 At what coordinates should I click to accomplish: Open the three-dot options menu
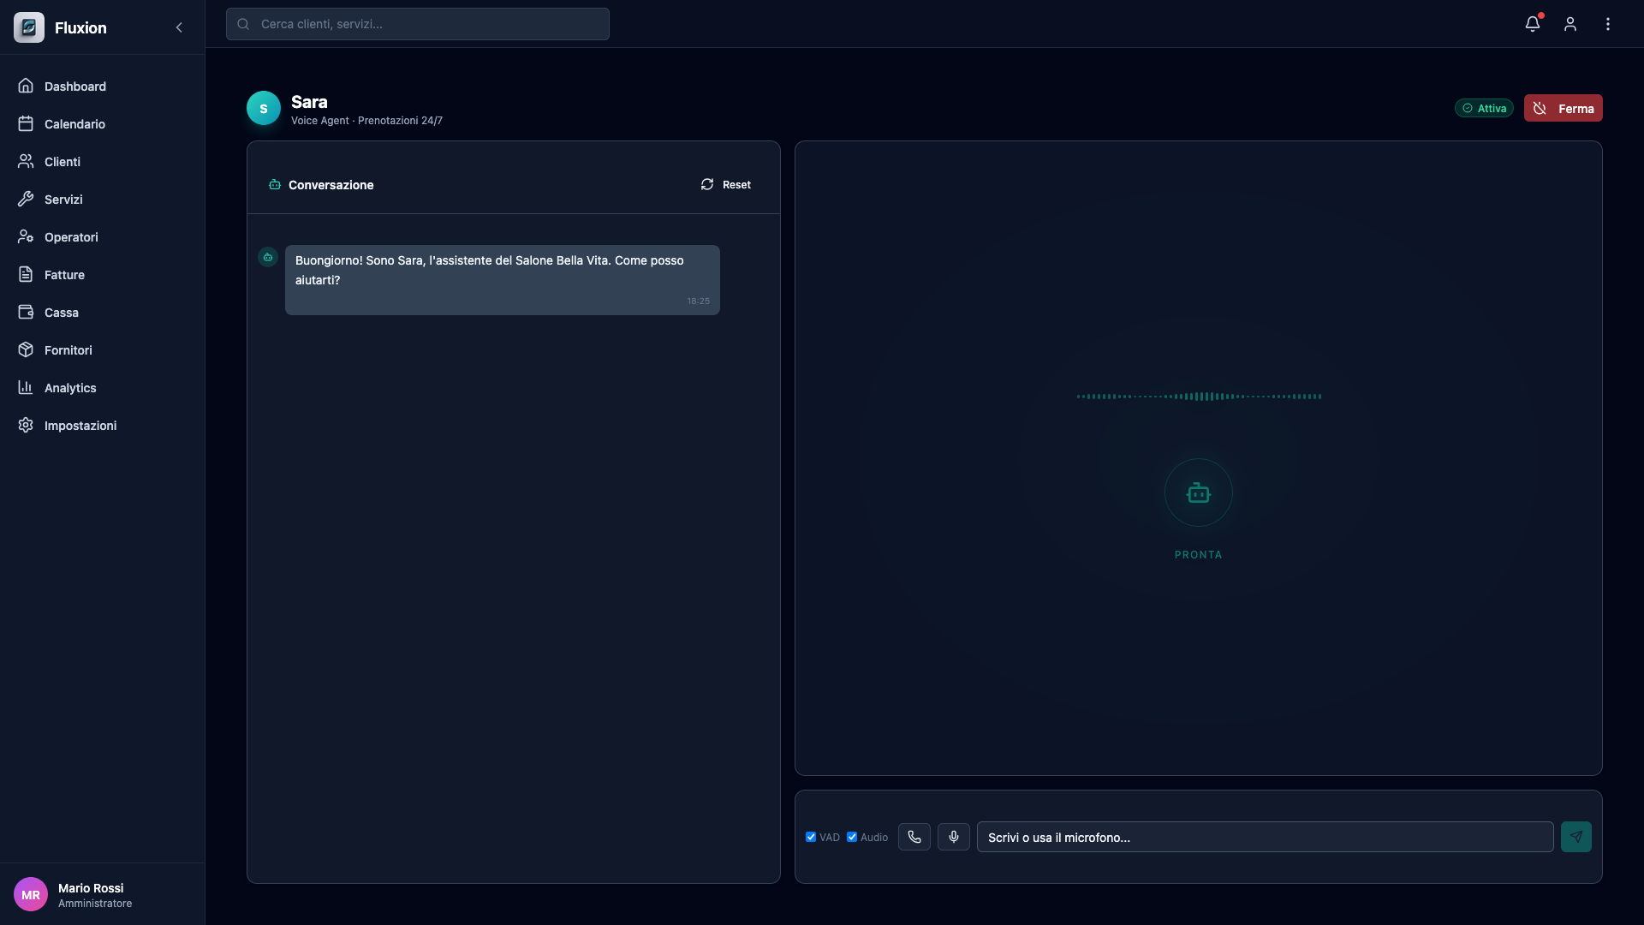tap(1607, 24)
